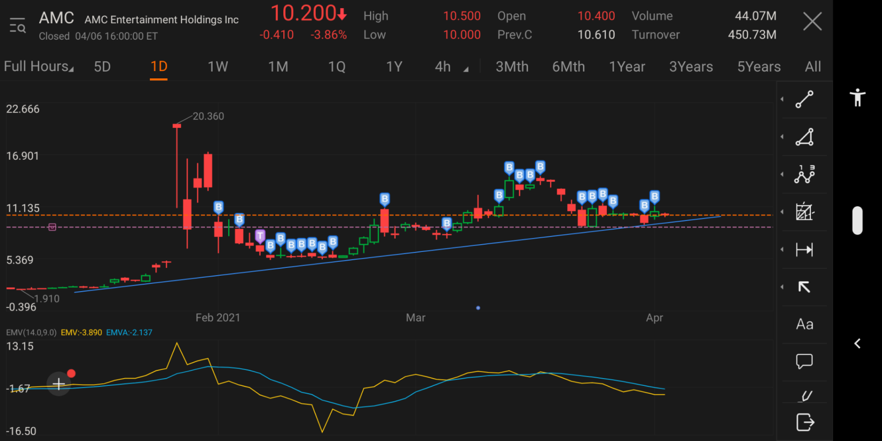
Task: Select the arrow marker tool
Action: [x=804, y=287]
